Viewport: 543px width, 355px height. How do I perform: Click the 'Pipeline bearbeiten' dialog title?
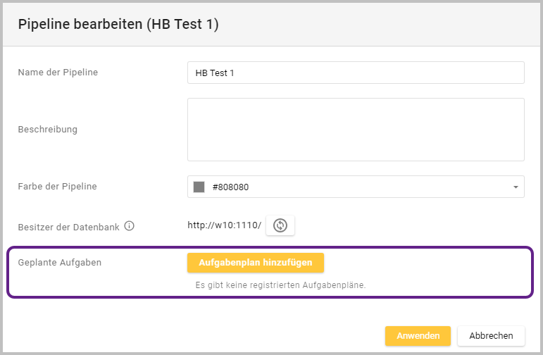pyautogui.click(x=118, y=25)
